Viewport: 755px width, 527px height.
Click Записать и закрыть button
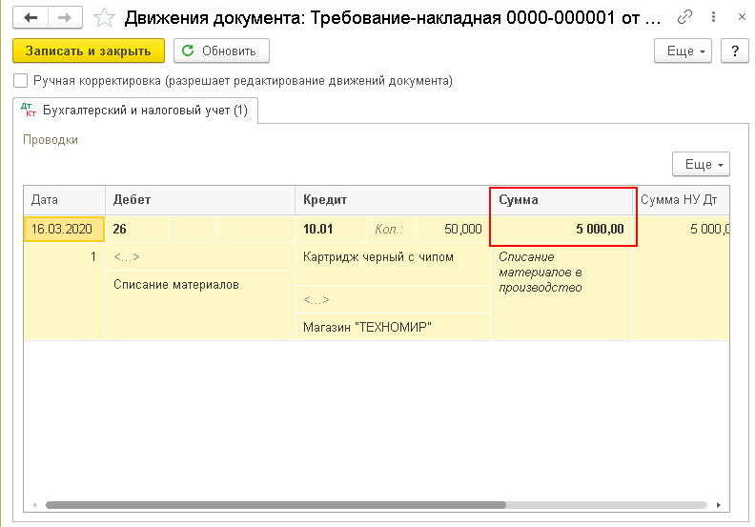pyautogui.click(x=89, y=51)
